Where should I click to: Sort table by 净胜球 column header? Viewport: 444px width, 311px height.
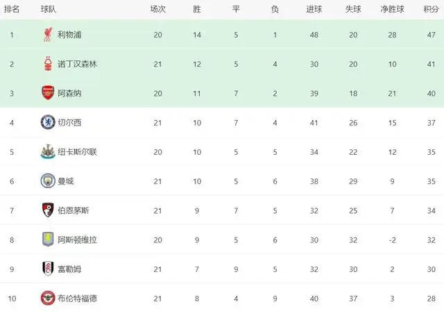(393, 9)
